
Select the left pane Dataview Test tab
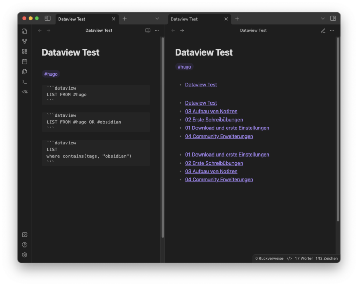pyautogui.click(x=87, y=19)
